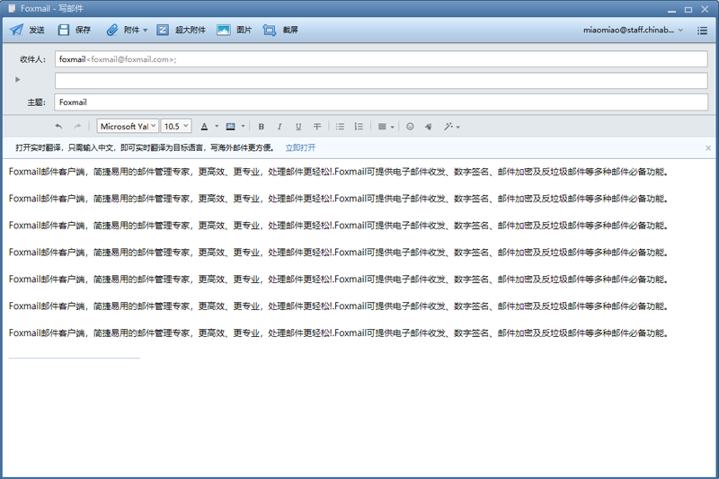Toggle strikethrough formatting
The height and width of the screenshot is (479, 719).
(x=317, y=127)
